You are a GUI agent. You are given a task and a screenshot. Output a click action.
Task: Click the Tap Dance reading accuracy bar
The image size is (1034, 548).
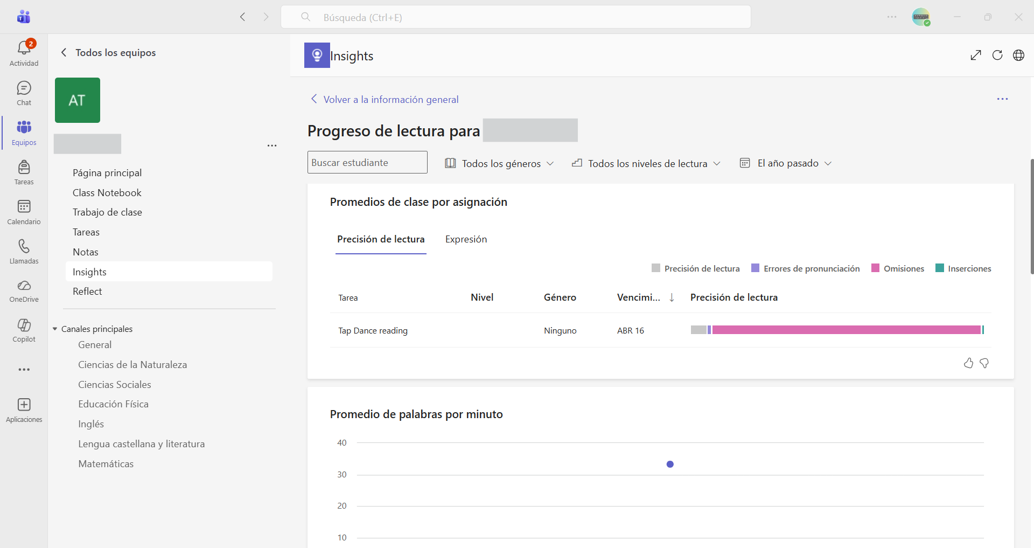tap(837, 330)
